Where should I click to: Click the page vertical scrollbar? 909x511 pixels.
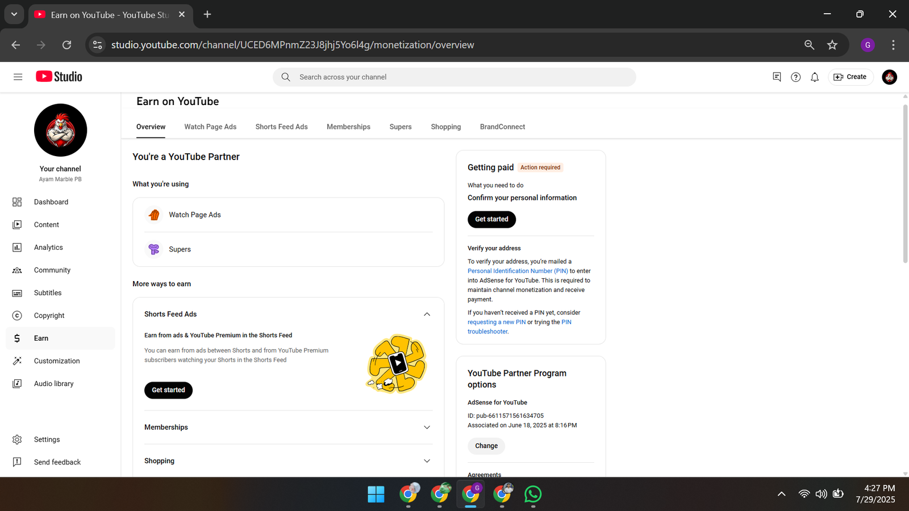[x=906, y=184]
